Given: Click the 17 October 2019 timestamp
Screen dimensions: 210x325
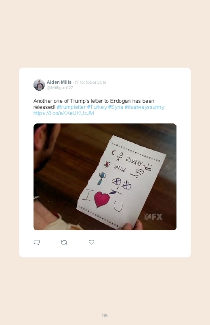Looking at the screenshot, I should [90, 82].
